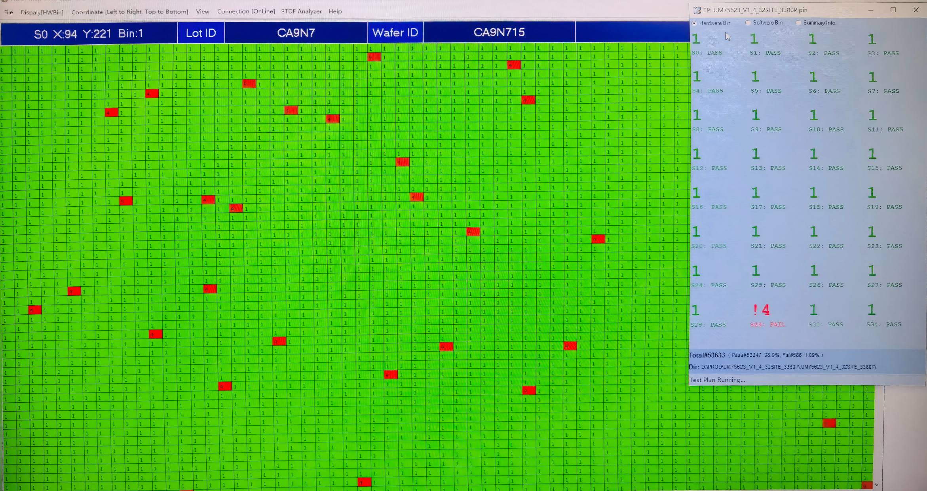Screen dimensions: 927x491
Task: Open the STDF Analyzer menu
Action: (x=301, y=11)
